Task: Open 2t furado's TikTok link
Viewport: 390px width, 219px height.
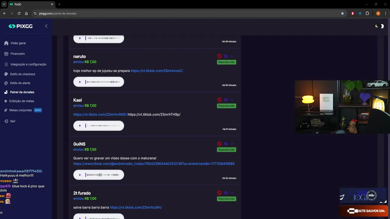Action: pos(136,207)
